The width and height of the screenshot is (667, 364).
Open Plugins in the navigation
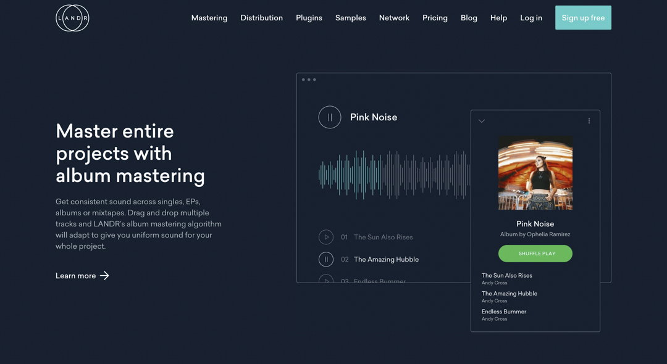[309, 18]
